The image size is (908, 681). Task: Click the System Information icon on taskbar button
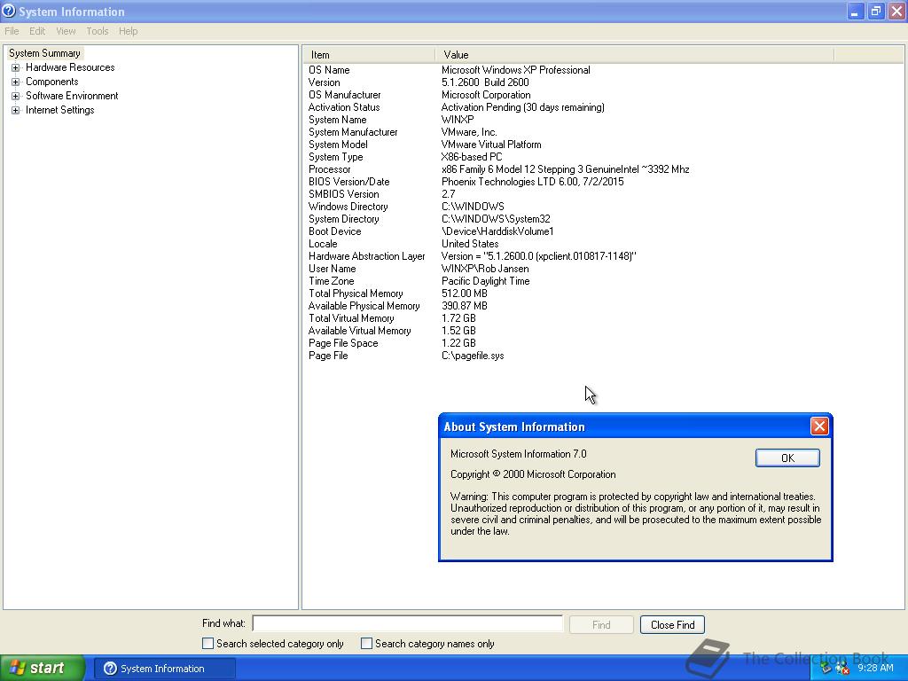[110, 669]
